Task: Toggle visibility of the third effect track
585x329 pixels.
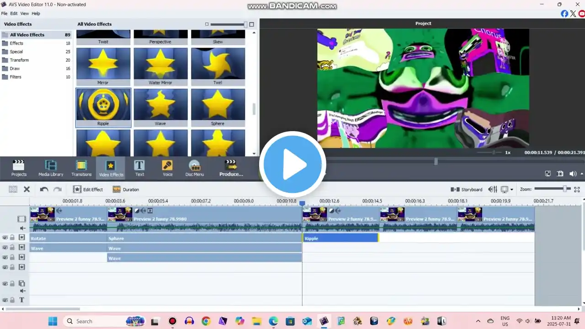Action: 5,257
